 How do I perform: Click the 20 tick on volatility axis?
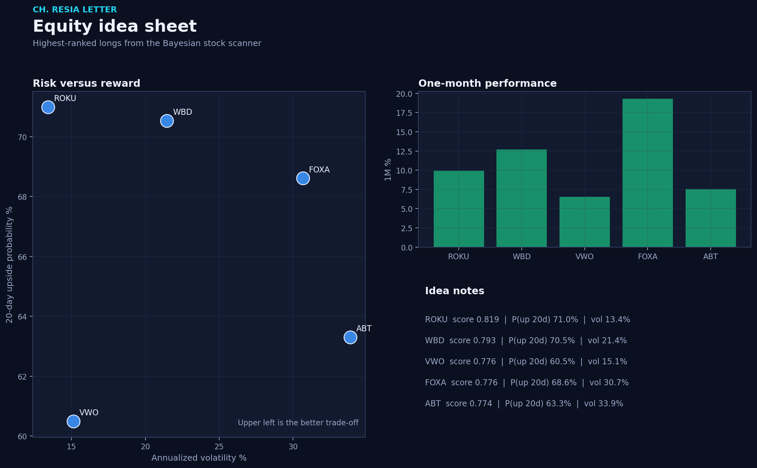click(145, 447)
